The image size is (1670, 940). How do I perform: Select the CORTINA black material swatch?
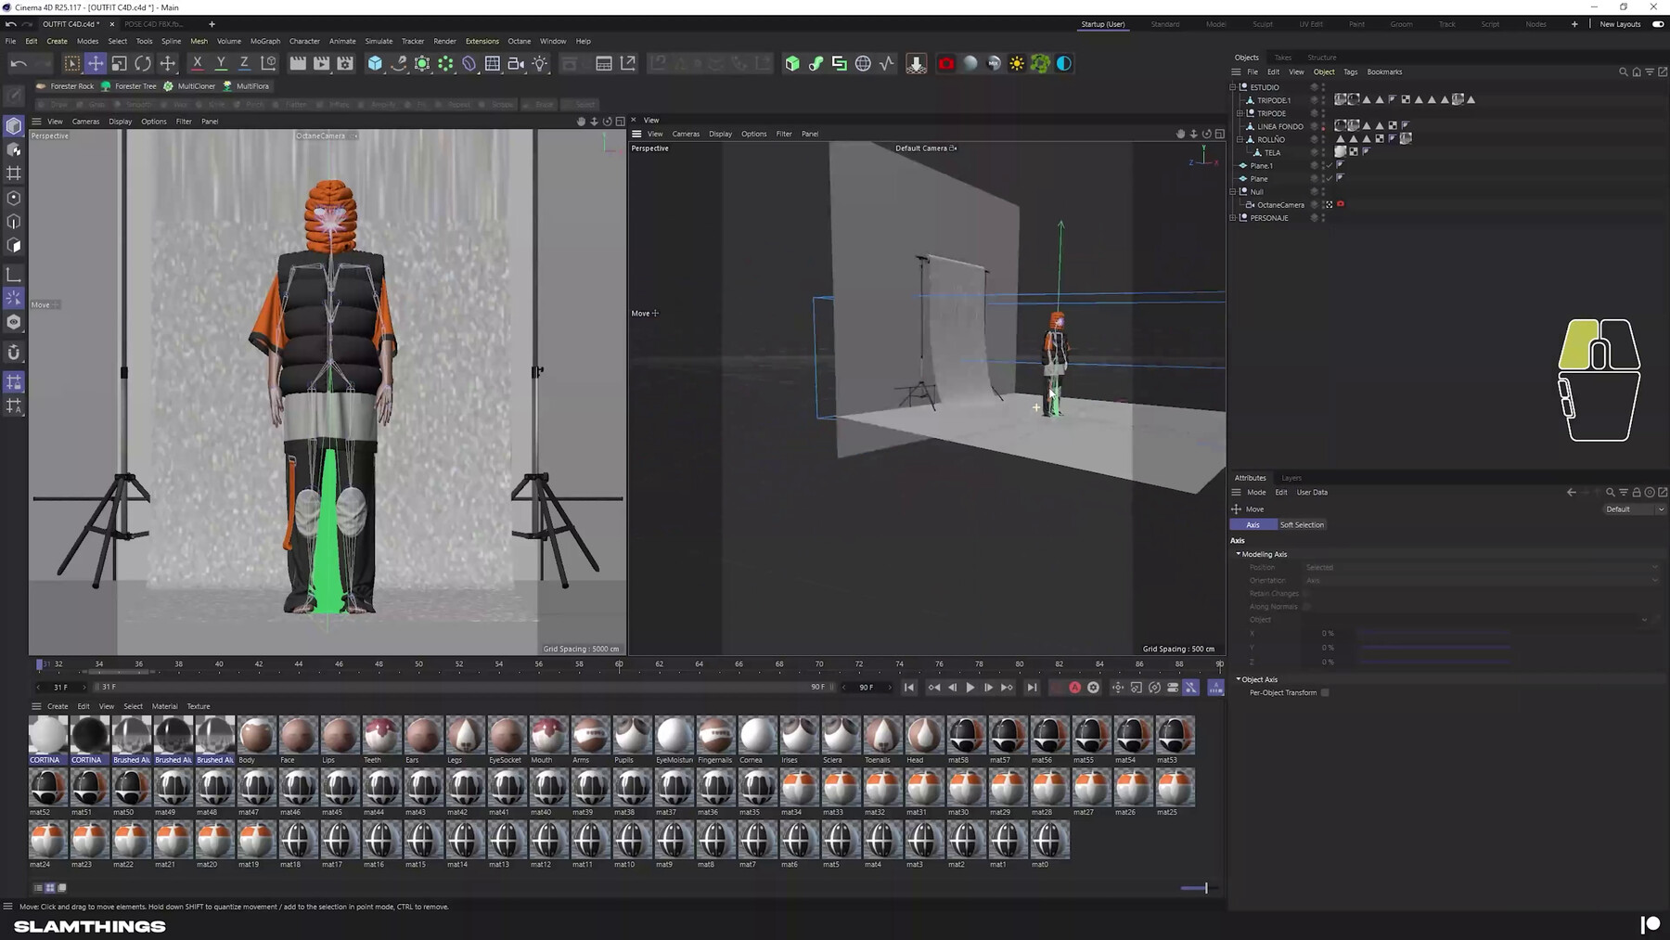point(89,735)
